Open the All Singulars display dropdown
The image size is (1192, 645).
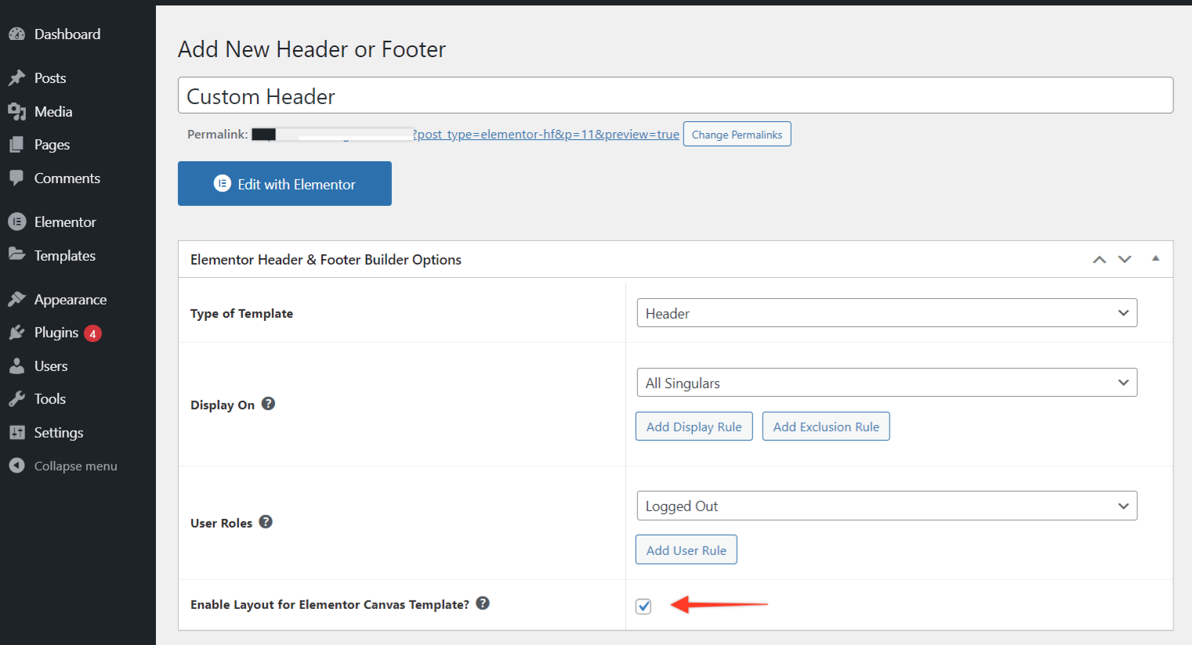point(886,383)
